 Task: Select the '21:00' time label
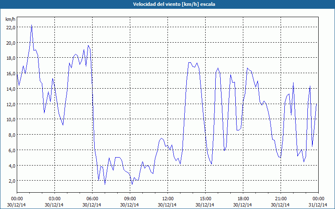281,199
